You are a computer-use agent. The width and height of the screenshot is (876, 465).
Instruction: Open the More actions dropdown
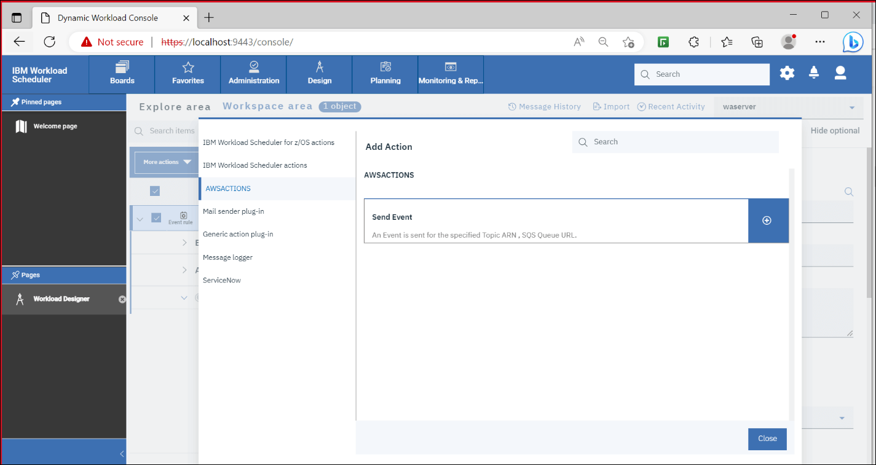tap(166, 162)
